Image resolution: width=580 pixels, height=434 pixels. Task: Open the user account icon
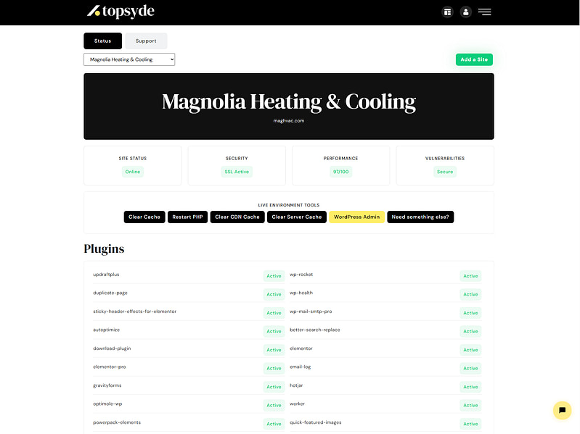point(466,12)
